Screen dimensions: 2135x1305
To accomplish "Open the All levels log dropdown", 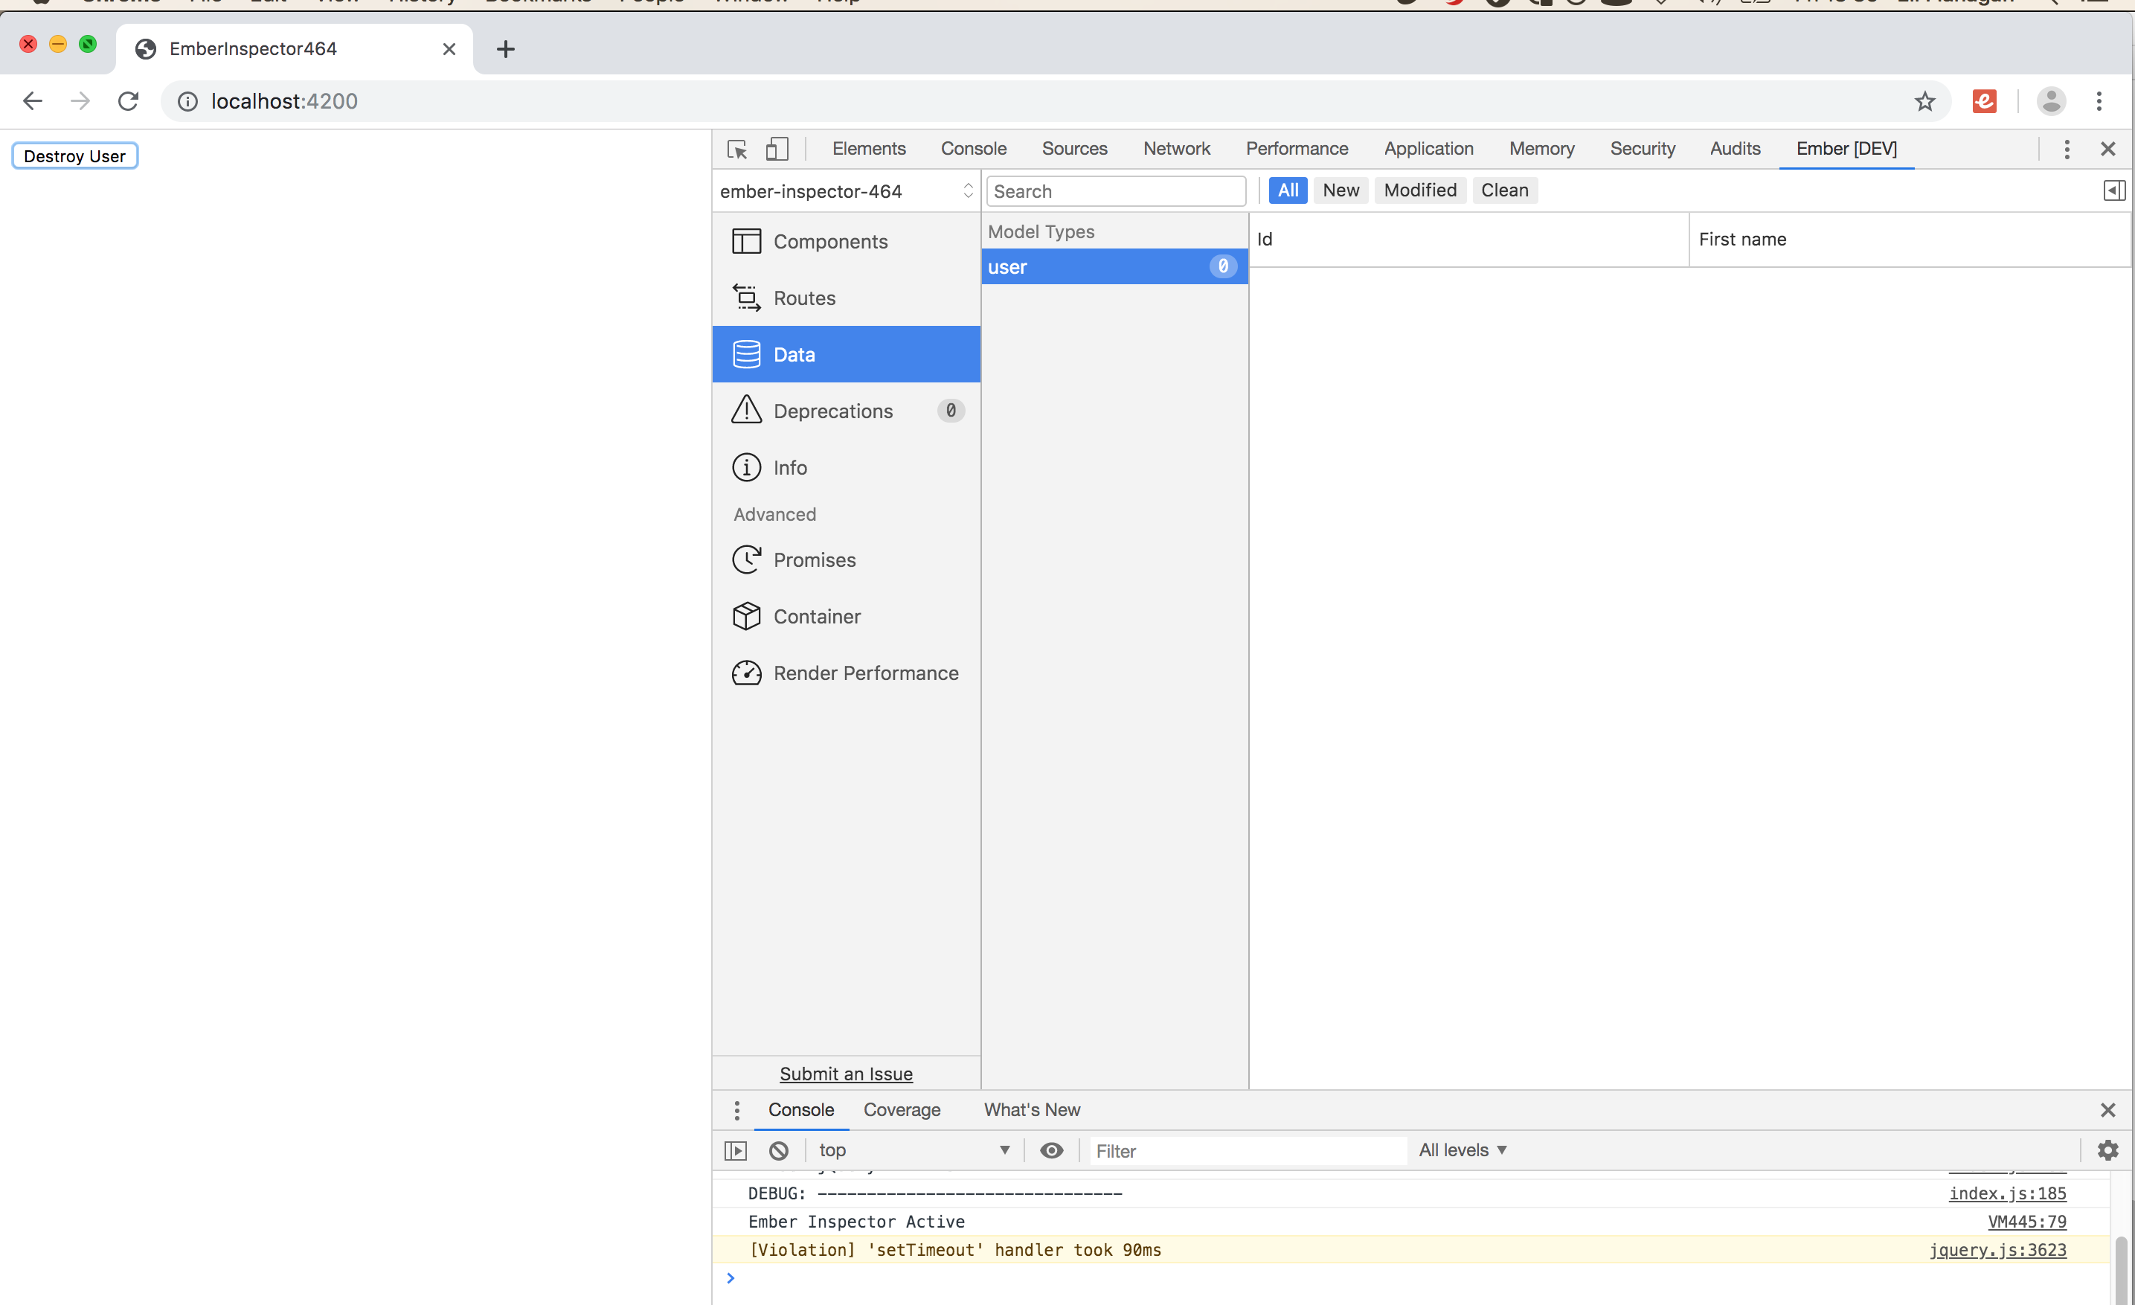I will [1463, 1150].
